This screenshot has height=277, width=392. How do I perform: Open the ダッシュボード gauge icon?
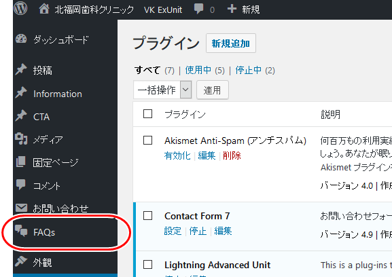click(x=21, y=39)
